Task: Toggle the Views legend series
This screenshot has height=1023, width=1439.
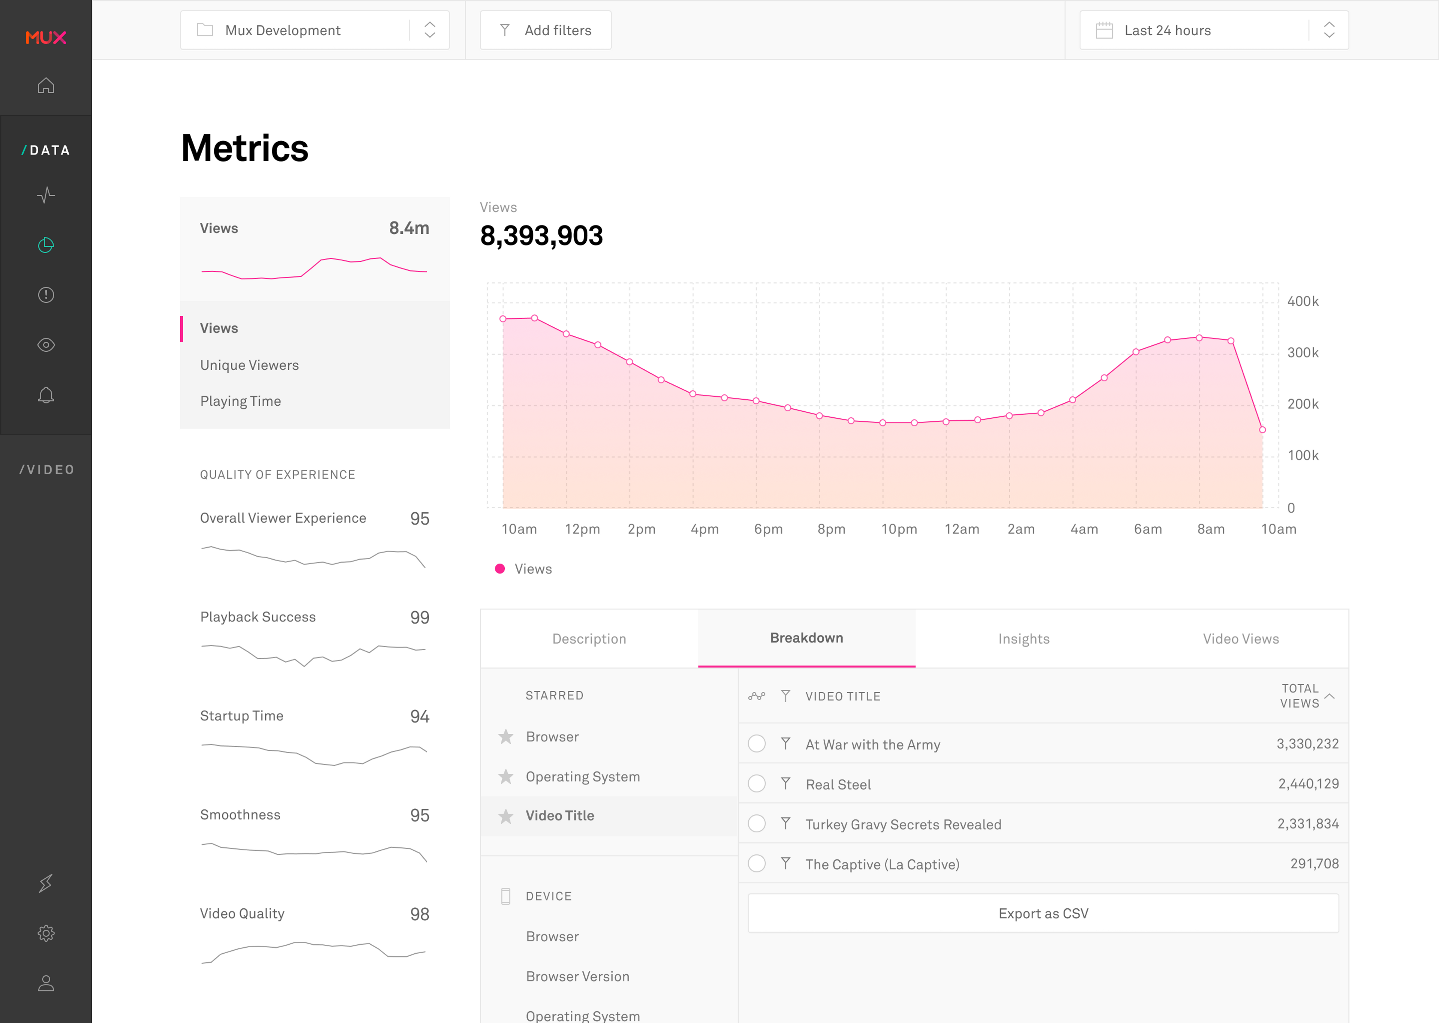Action: click(524, 569)
